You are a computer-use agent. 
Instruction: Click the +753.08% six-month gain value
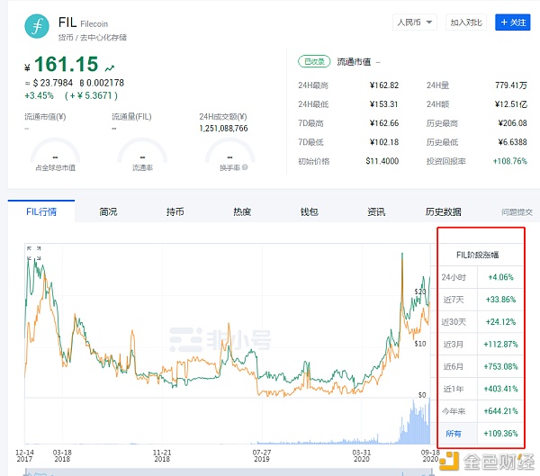pyautogui.click(x=500, y=366)
